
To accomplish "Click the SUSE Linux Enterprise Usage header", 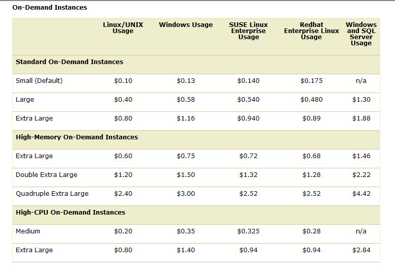I will tap(248, 31).
